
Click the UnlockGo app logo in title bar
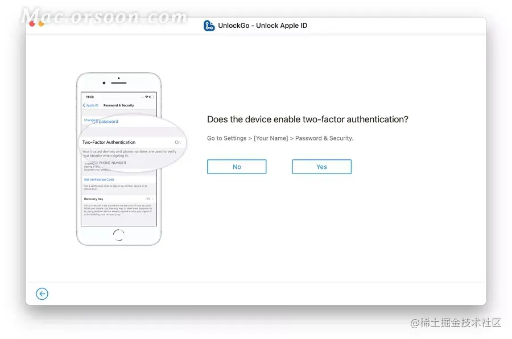click(x=209, y=26)
